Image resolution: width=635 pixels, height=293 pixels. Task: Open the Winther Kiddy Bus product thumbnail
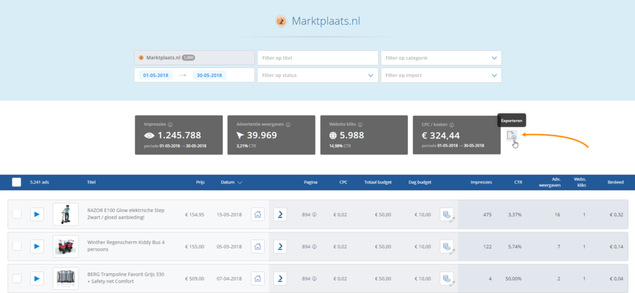point(66,247)
